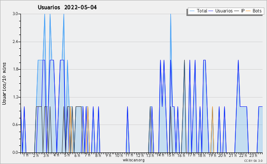Image resolution: width=267 pixels, height=164 pixels.
Task: Click the chart title "Usuarios 2022-05-04"
Action: [x=67, y=7]
